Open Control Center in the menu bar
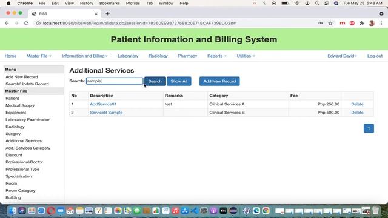The width and height of the screenshot is (388, 218). coord(327,3)
